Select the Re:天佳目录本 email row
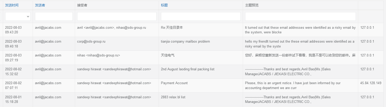The width and height of the screenshot is (386, 107). [172, 28]
